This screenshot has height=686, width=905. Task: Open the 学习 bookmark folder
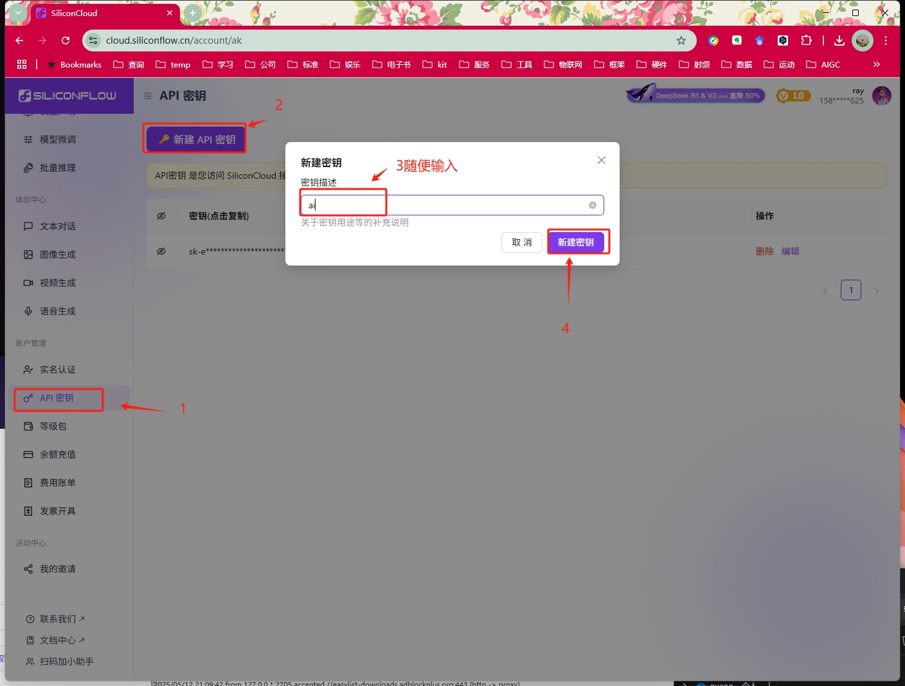pyautogui.click(x=217, y=64)
